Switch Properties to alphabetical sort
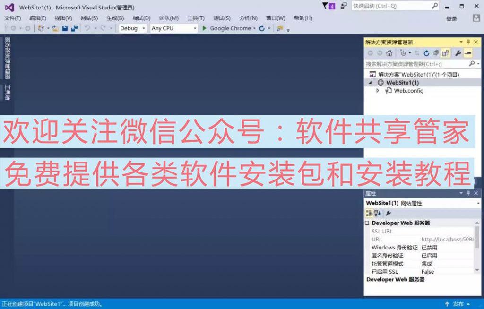 click(x=378, y=213)
